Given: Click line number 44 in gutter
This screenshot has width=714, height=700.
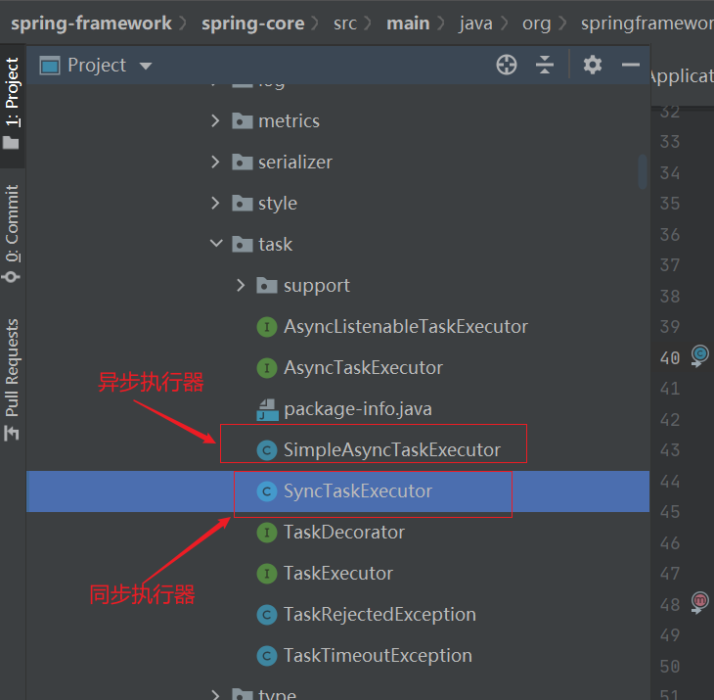Looking at the screenshot, I should [670, 482].
